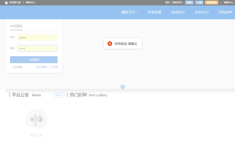
Task: Select the 会员登录 tab
Action: pos(16,26)
